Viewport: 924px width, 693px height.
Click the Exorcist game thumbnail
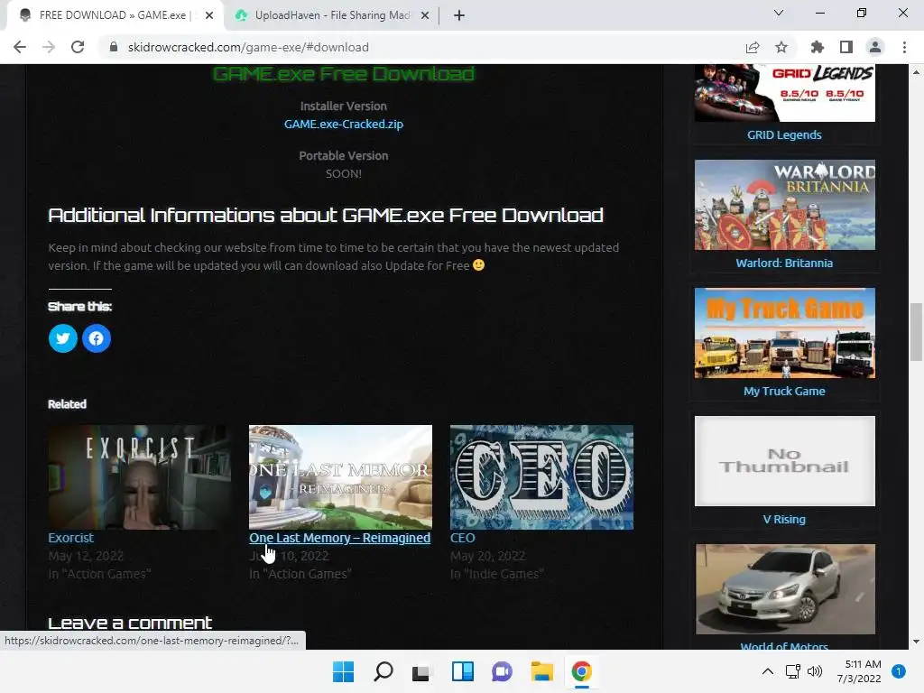(139, 477)
